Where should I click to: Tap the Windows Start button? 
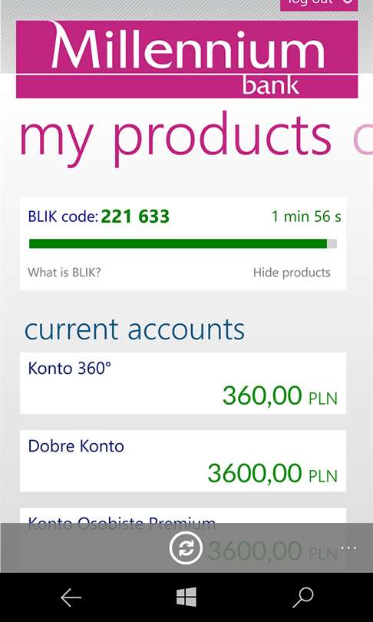click(x=186, y=597)
